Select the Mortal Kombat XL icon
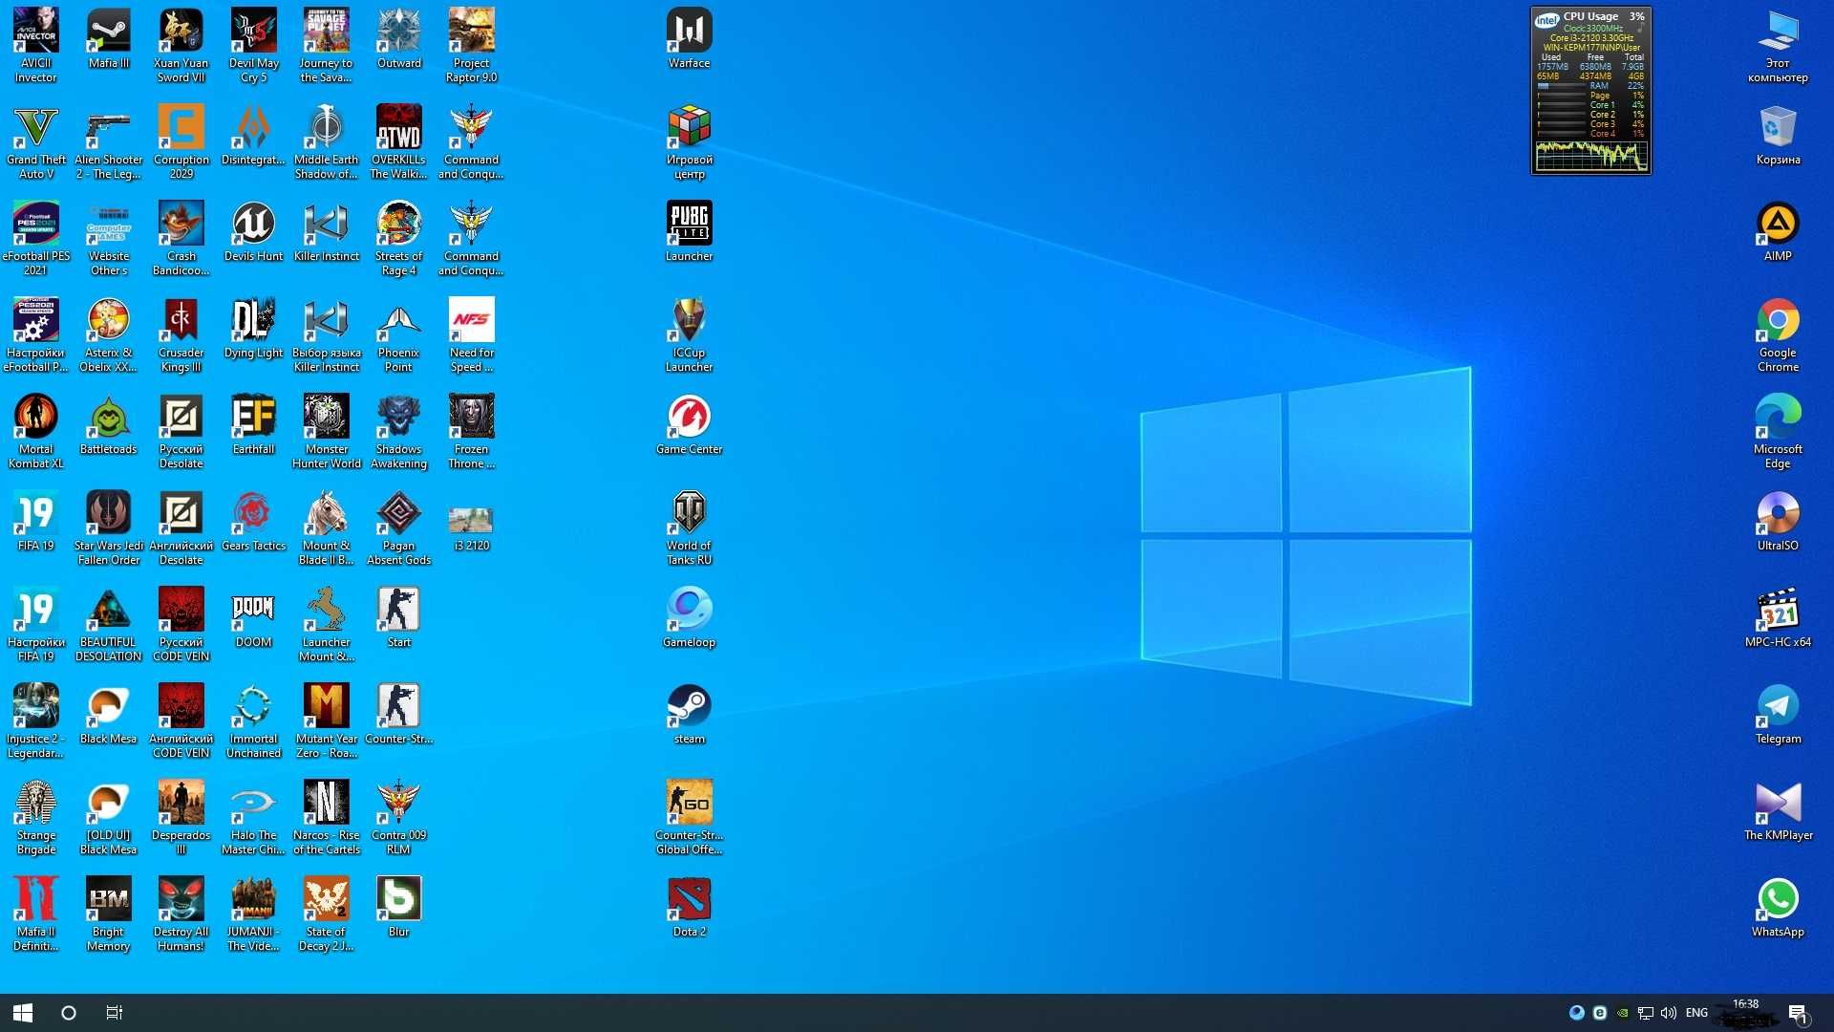This screenshot has width=1834, height=1032. click(x=36, y=431)
